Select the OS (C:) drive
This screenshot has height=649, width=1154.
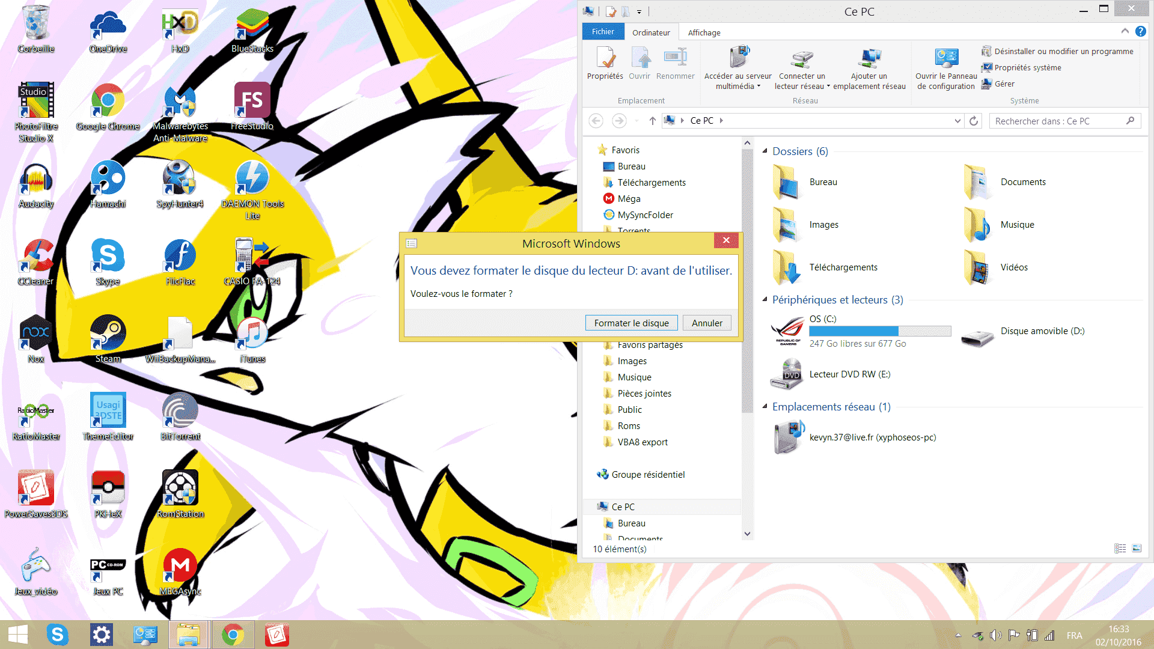tap(861, 331)
